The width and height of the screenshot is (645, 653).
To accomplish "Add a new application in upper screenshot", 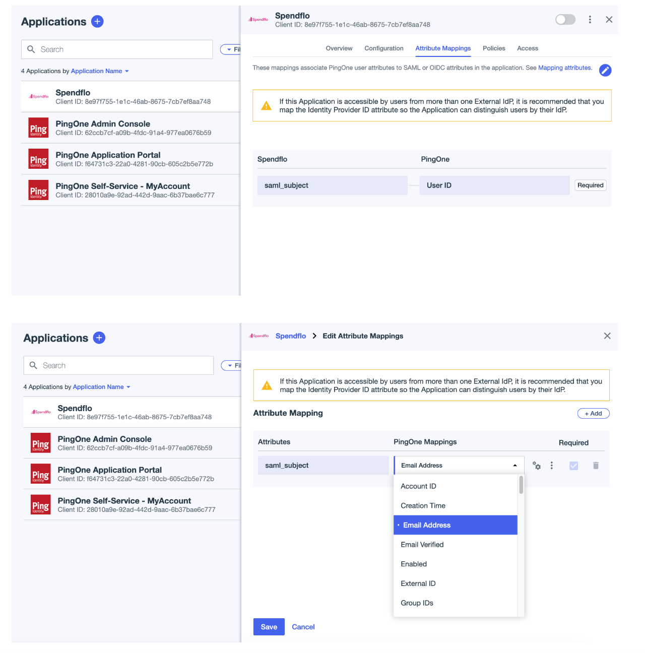I will coord(97,22).
